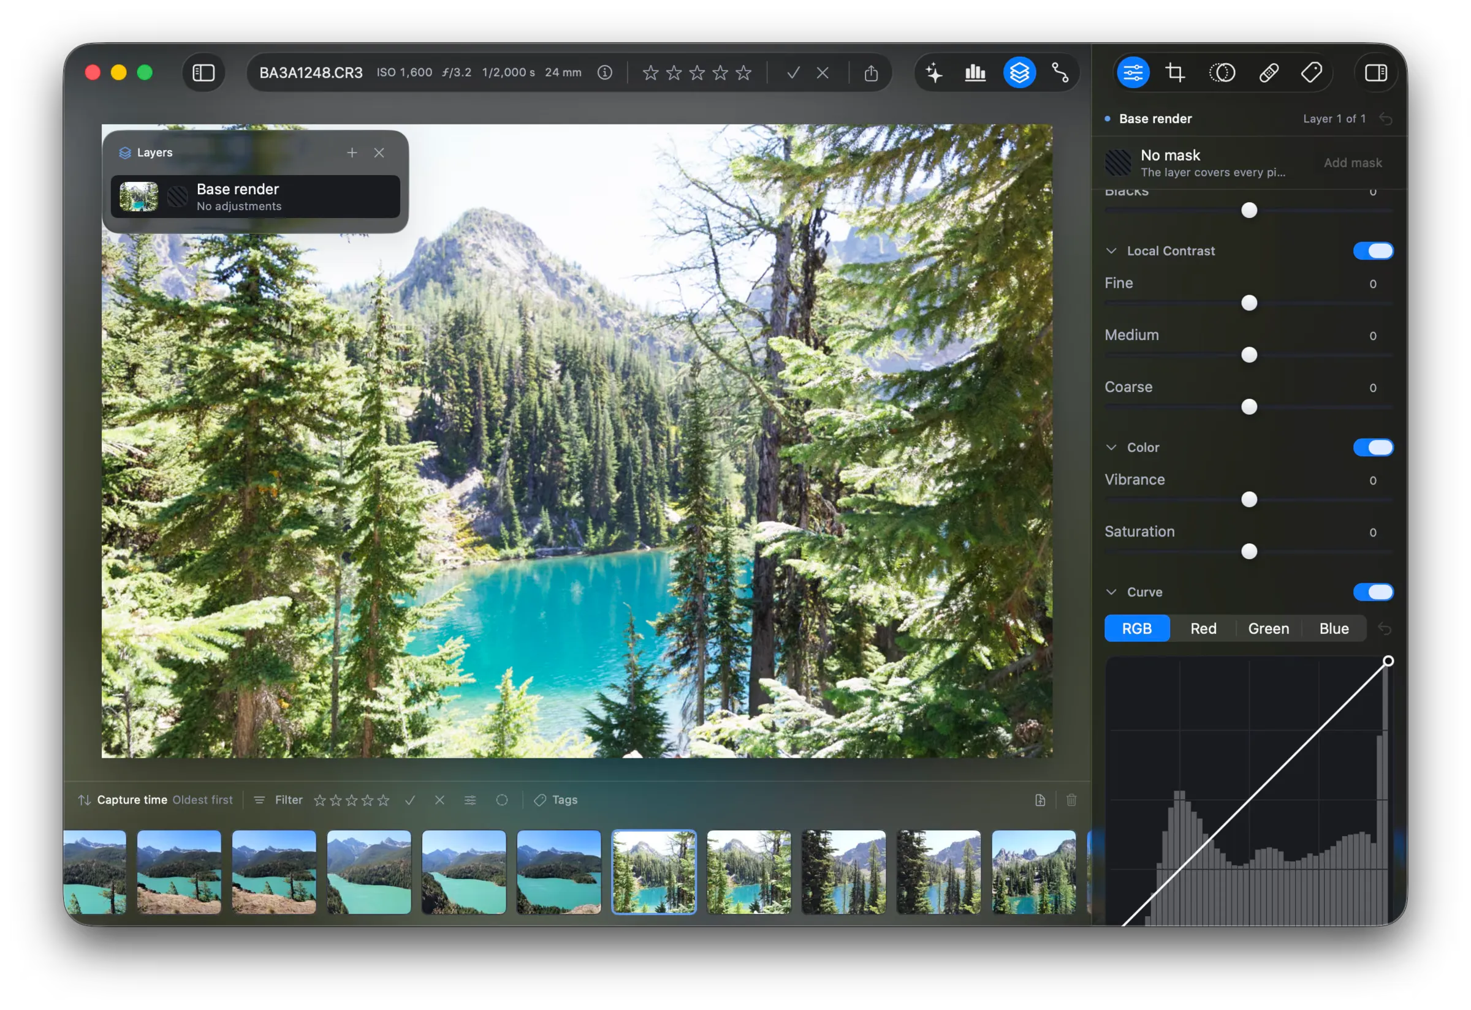Click the Coarse slider handle

click(x=1249, y=407)
